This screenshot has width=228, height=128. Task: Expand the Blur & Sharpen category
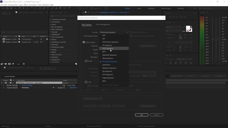pos(50,27)
